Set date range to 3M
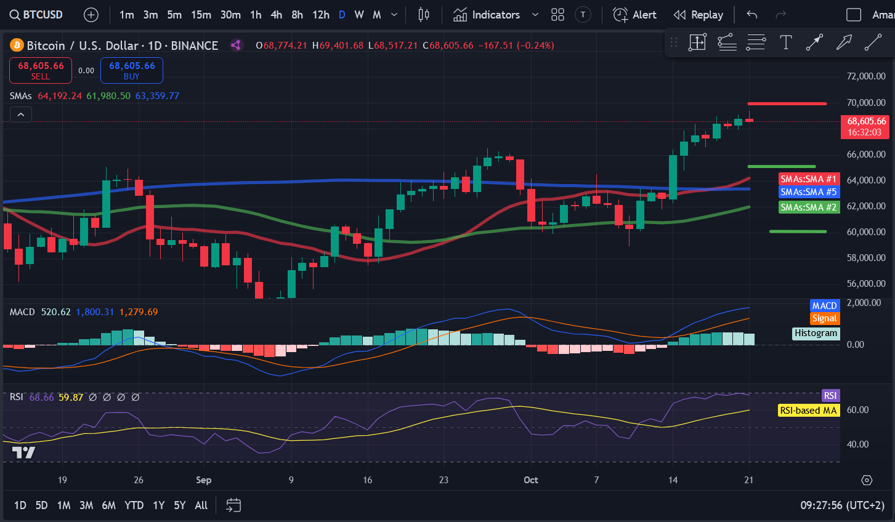895x522 pixels. pyautogui.click(x=86, y=505)
